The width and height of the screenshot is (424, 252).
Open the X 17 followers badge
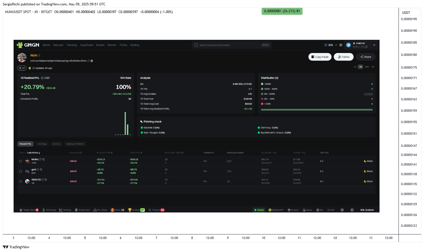[x=22, y=68]
